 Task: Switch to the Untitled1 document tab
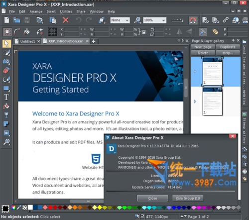tap(27, 41)
